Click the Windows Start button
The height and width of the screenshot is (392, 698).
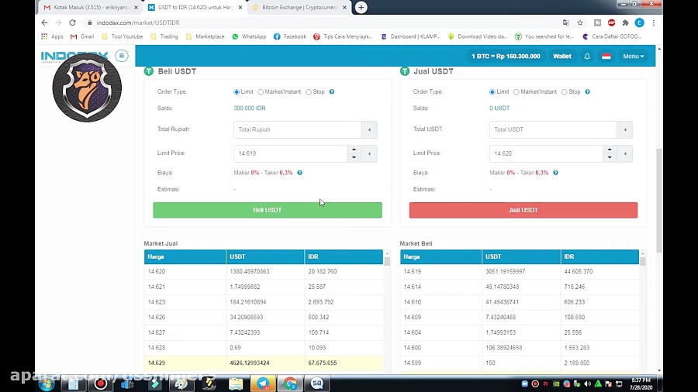47,383
